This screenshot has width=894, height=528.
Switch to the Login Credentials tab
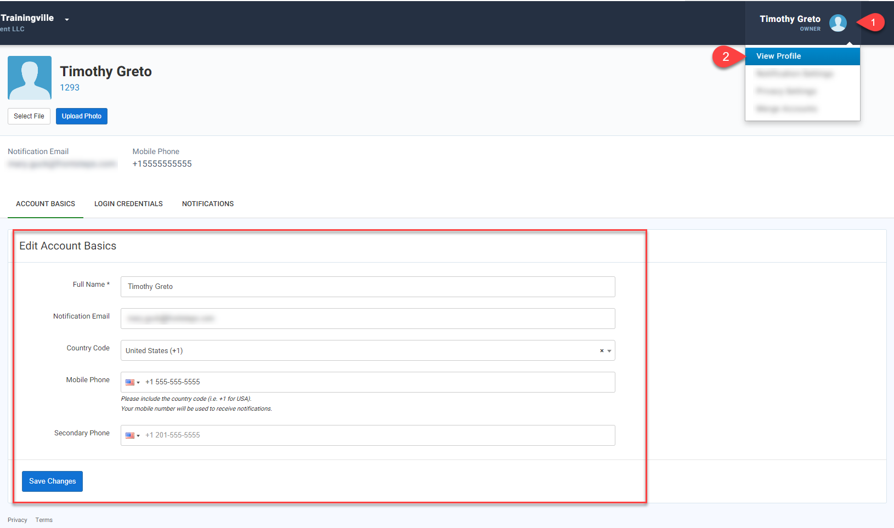pos(128,204)
